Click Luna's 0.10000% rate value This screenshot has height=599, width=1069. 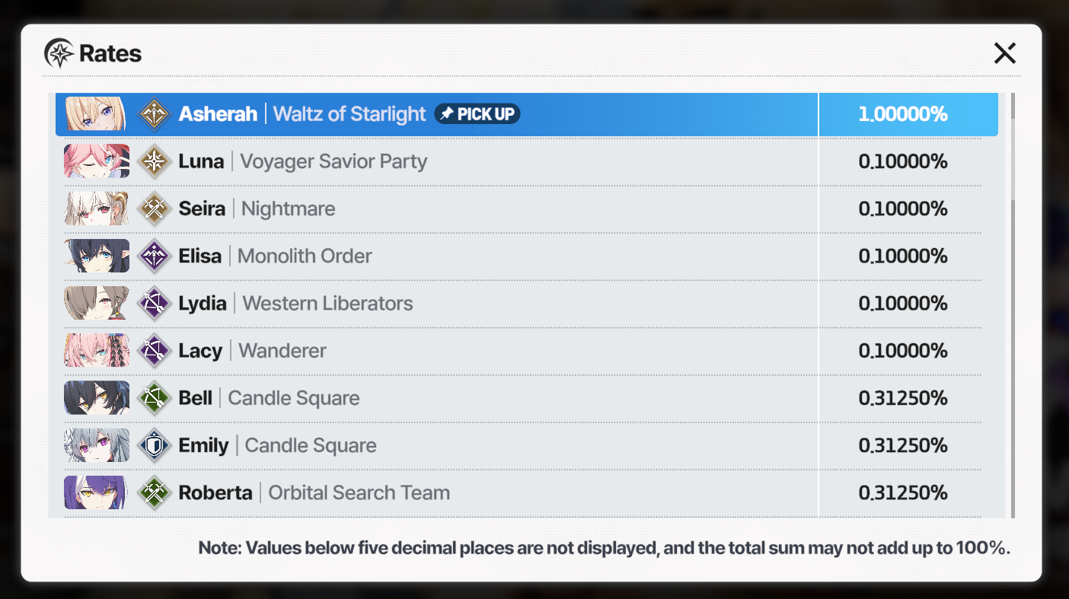[903, 161]
